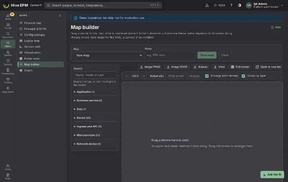Screen dimensions: 288x182
Task: Open the map in new tab
Action: pyautogui.click(x=268, y=67)
